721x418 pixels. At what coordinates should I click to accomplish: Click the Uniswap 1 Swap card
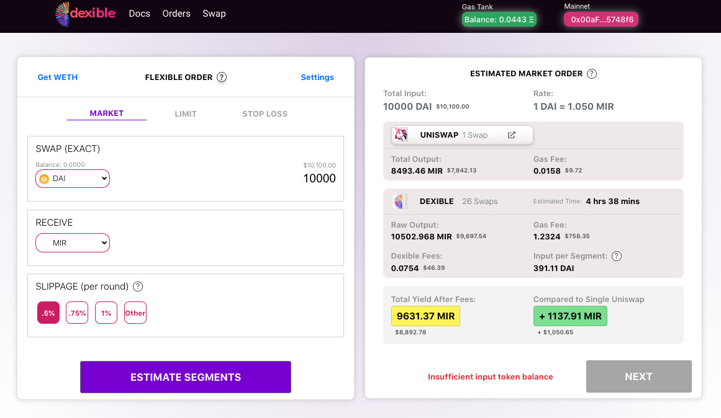pyautogui.click(x=462, y=135)
